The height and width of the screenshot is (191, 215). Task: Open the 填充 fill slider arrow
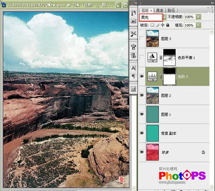coord(198,25)
